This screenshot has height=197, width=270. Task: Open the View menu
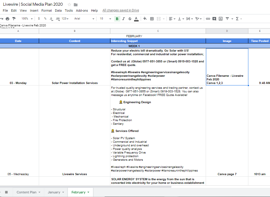click(x=23, y=10)
